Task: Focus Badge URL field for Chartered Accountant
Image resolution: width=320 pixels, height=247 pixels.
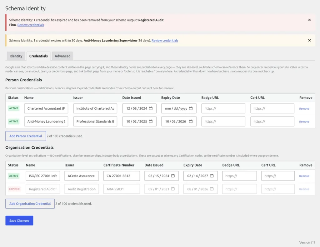Action: pyautogui.click(x=223, y=108)
